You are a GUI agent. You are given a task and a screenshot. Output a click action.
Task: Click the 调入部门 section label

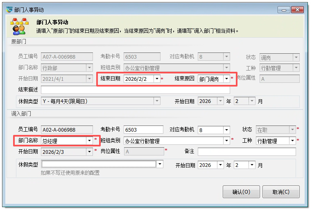(x=21, y=114)
